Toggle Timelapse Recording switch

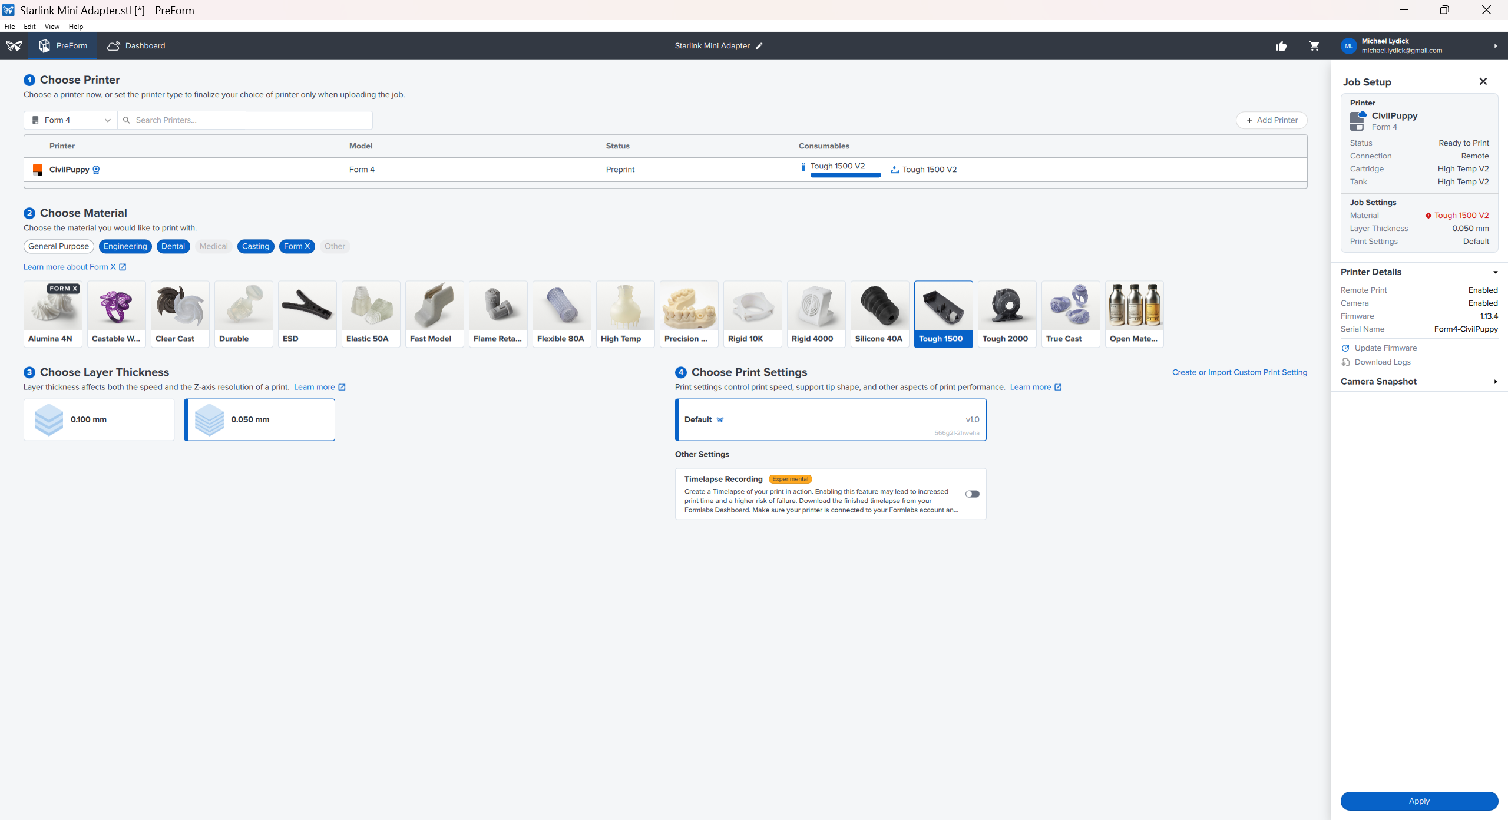click(x=973, y=494)
